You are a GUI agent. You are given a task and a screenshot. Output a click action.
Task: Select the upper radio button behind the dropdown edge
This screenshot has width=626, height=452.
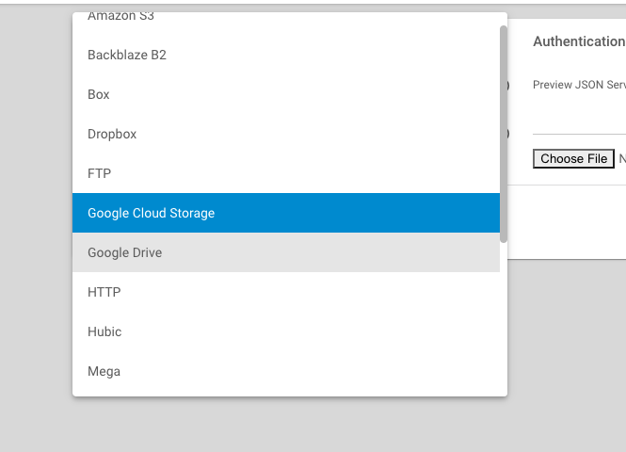coord(508,86)
